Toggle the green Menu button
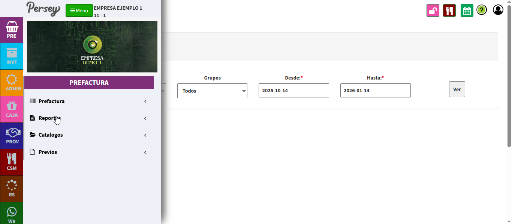 click(x=79, y=10)
